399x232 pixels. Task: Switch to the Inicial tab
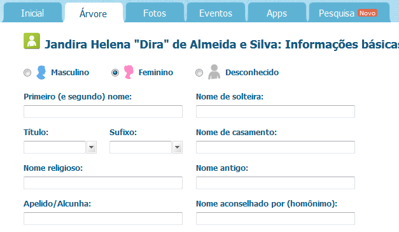(32, 13)
